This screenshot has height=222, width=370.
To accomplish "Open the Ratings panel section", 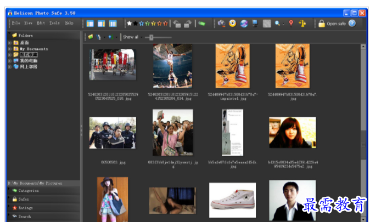I will point(25,208).
